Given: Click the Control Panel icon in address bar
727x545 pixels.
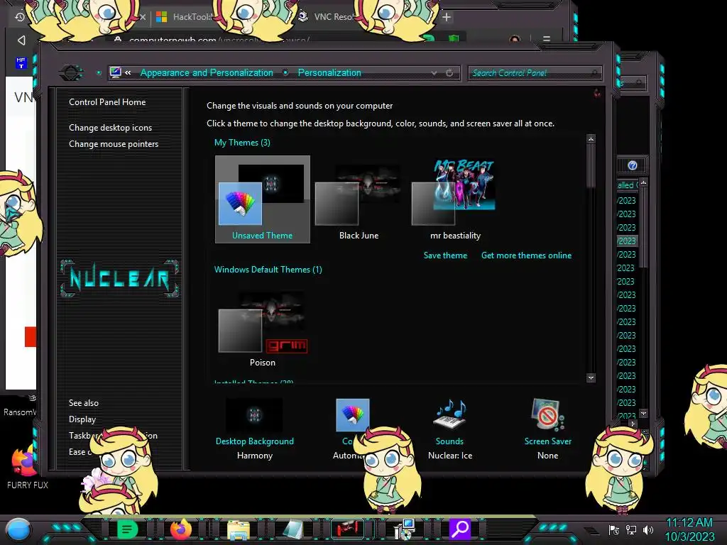Looking at the screenshot, I should click(x=116, y=73).
